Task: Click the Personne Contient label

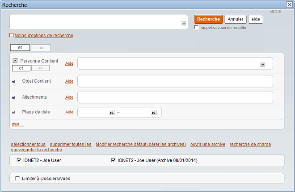Action: point(39,61)
